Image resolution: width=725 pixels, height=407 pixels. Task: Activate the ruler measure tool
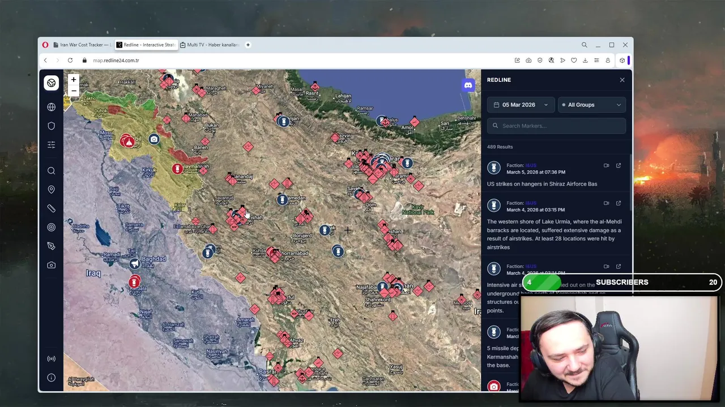point(51,209)
